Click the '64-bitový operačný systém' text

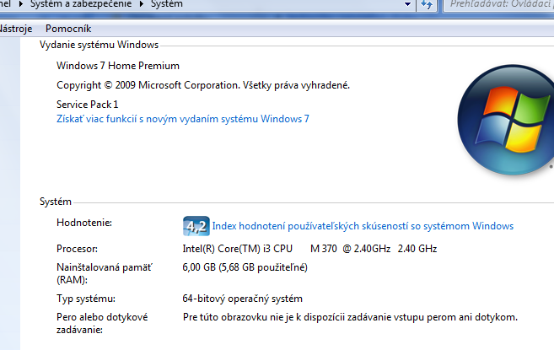coord(243,299)
